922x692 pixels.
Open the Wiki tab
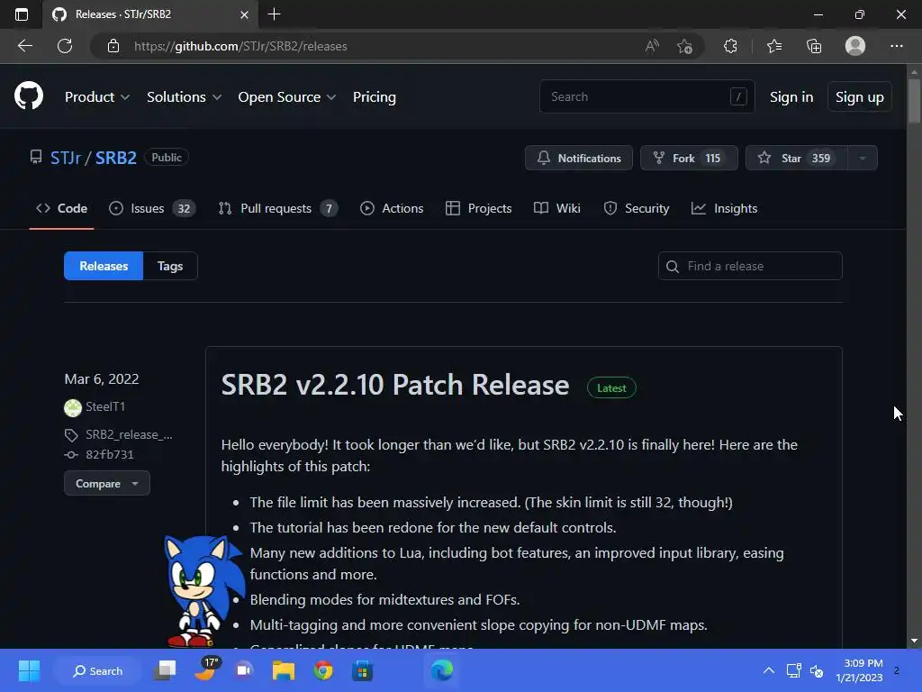556,208
